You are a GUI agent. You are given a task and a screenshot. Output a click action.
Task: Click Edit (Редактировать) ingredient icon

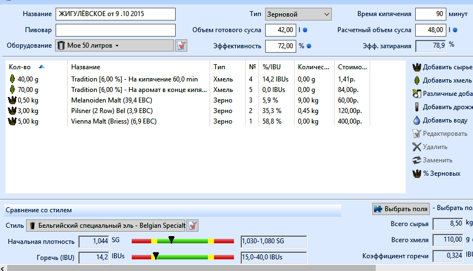click(x=417, y=134)
